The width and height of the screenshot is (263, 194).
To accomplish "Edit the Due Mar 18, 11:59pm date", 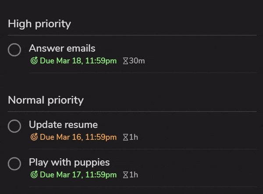I will coord(78,61).
